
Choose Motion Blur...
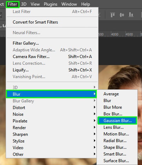click(117, 134)
